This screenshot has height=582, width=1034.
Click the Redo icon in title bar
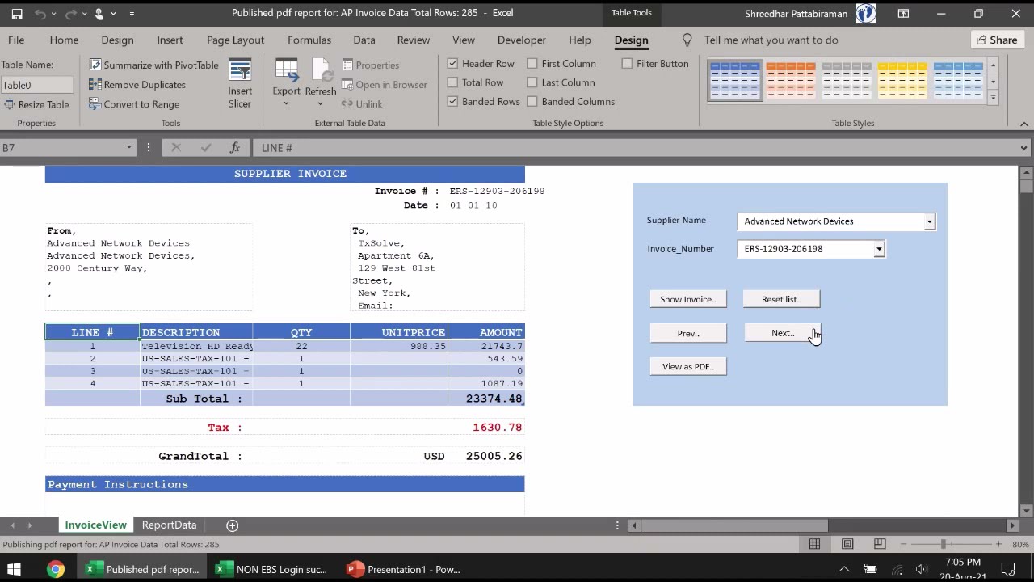pyautogui.click(x=69, y=14)
